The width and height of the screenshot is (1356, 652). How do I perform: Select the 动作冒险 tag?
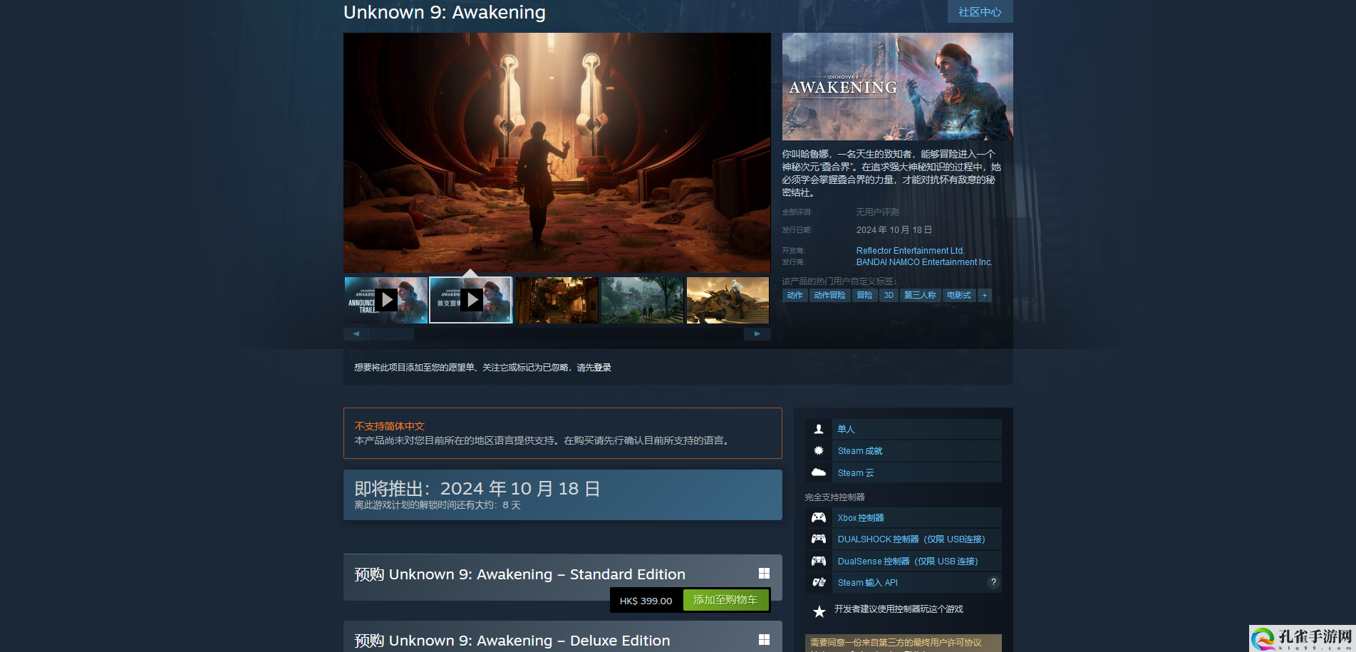(x=829, y=295)
